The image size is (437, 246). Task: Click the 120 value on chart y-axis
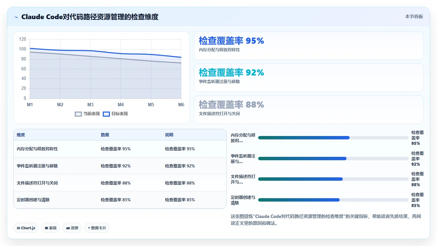coord(22,39)
